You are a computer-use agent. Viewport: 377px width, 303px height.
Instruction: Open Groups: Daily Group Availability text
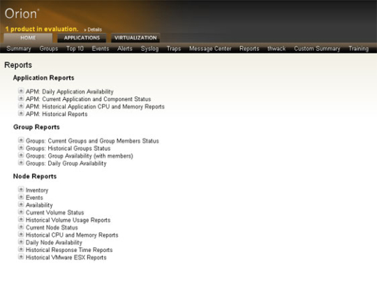point(66,163)
